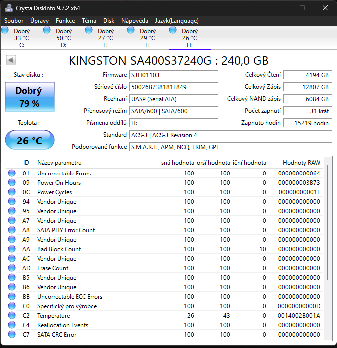
Task: Click the Celkový NAND zápis value 6084 GB
Action: click(x=307, y=99)
